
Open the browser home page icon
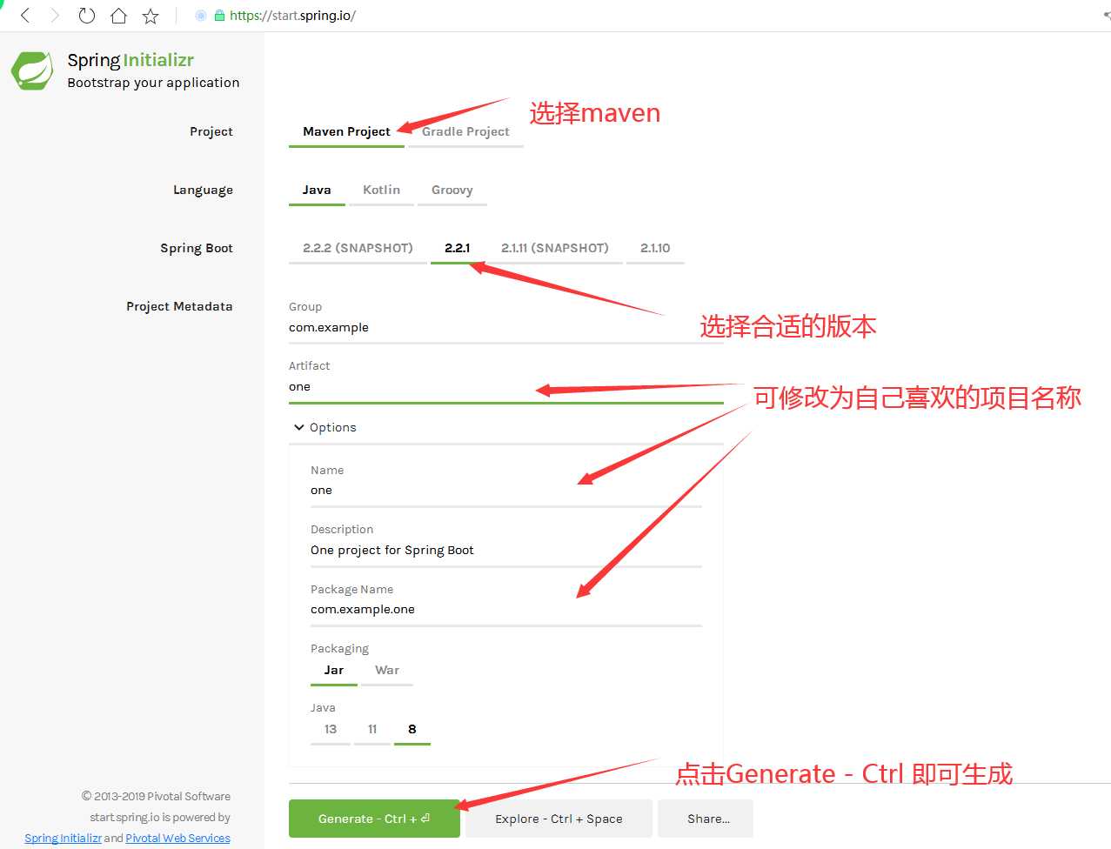118,16
